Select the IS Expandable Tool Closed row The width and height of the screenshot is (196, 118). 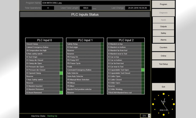pos(126,73)
